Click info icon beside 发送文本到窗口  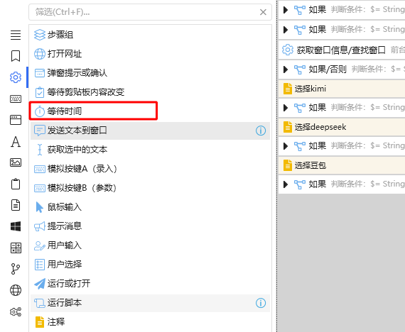[261, 131]
